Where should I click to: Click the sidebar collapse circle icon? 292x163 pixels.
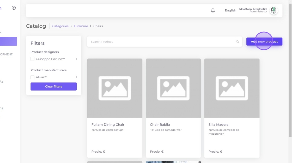click(14, 8)
